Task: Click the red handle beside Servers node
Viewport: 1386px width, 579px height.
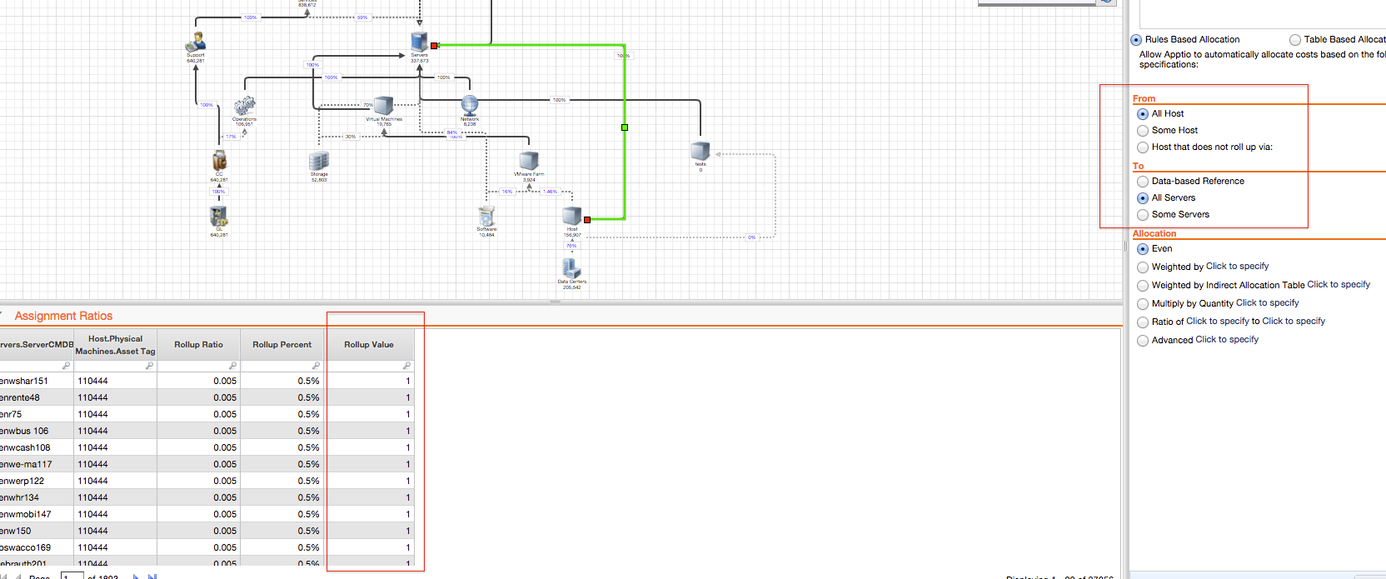Action: (434, 45)
